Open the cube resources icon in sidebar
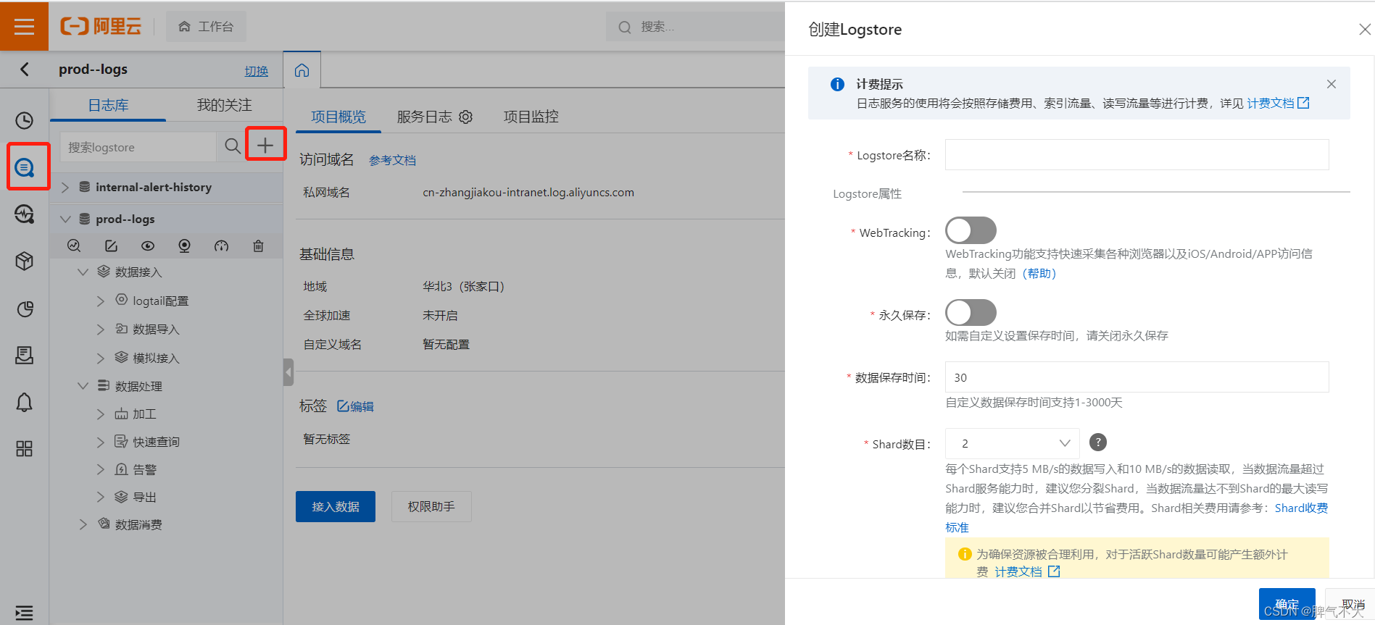Viewport: 1375px width, 625px height. (25, 261)
